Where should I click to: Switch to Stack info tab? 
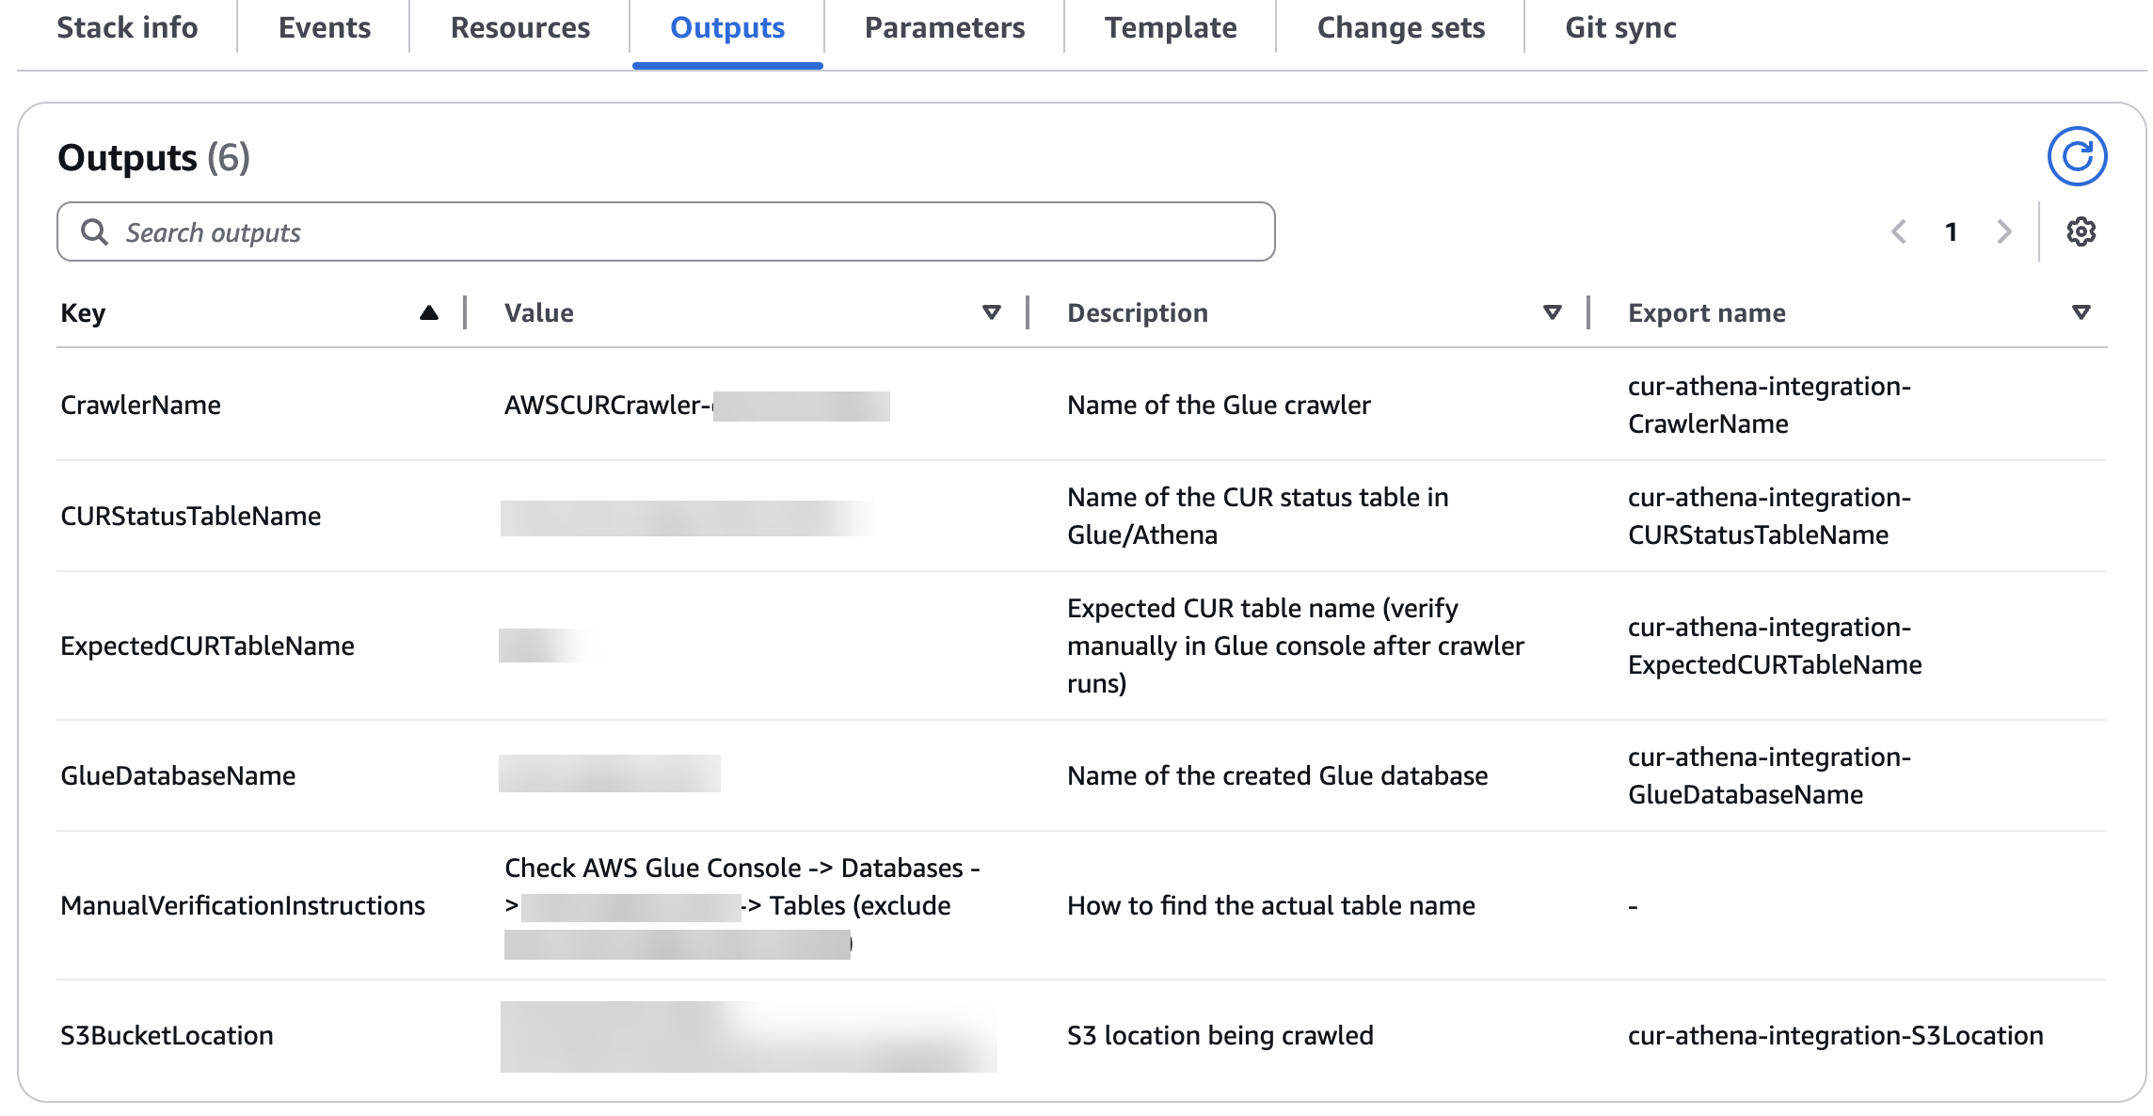click(127, 28)
